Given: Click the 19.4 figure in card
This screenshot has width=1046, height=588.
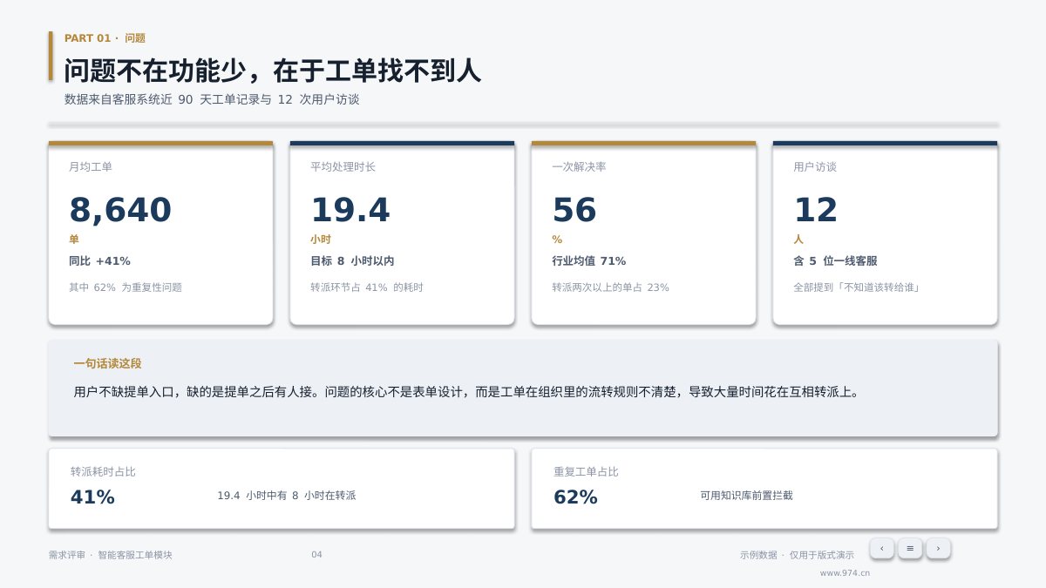Looking at the screenshot, I should [350, 211].
